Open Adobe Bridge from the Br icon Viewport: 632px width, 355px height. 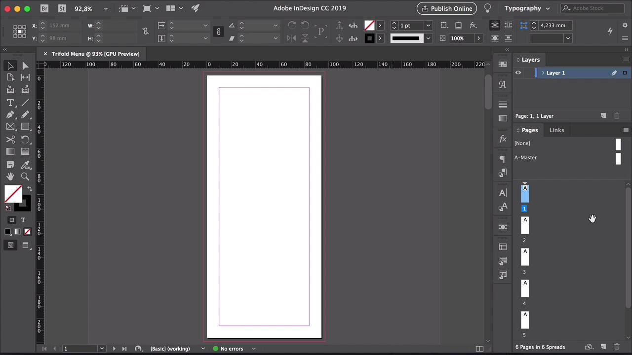pyautogui.click(x=44, y=8)
